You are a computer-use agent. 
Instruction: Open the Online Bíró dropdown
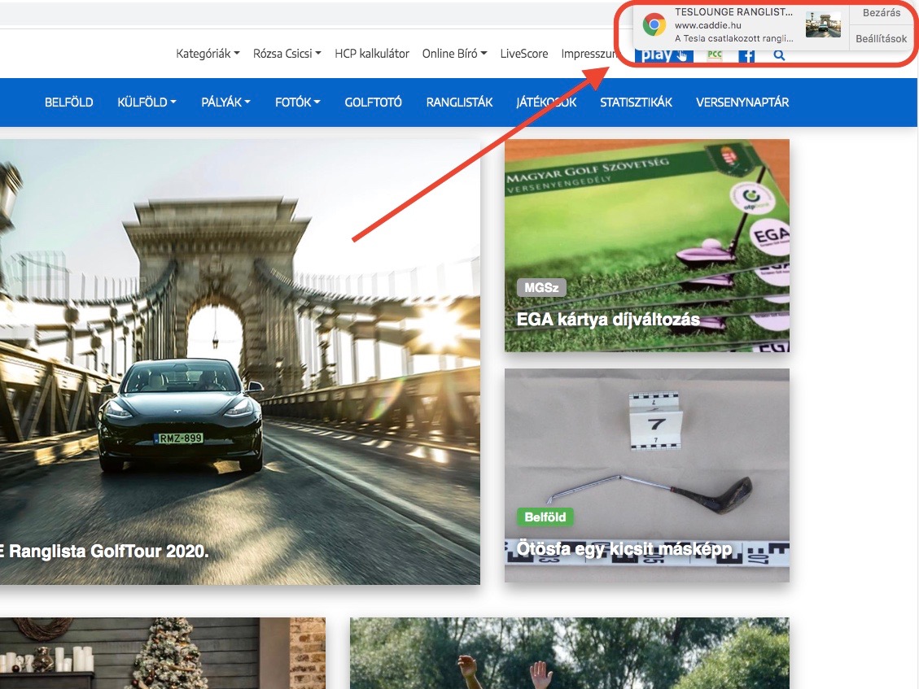click(x=454, y=54)
